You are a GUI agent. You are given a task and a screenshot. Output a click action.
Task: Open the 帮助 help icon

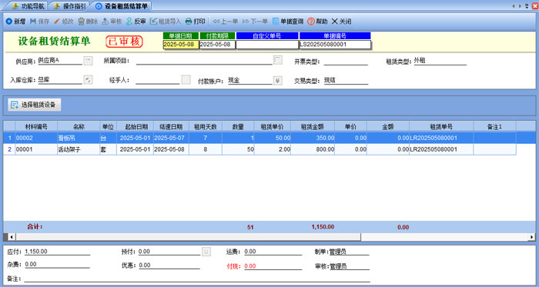pos(311,22)
